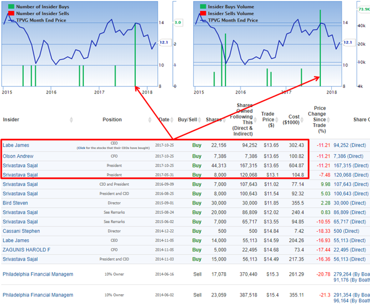Image resolution: width=370 pixels, height=304 pixels.
Task: Toggle red Insider Sells Volume legend swatch
Action: tap(203, 13)
